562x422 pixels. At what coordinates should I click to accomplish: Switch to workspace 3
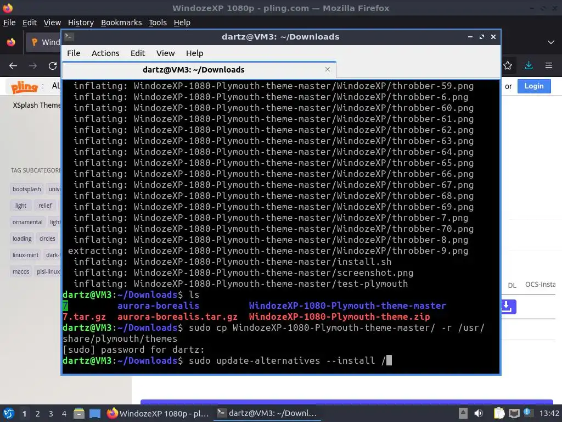point(51,414)
